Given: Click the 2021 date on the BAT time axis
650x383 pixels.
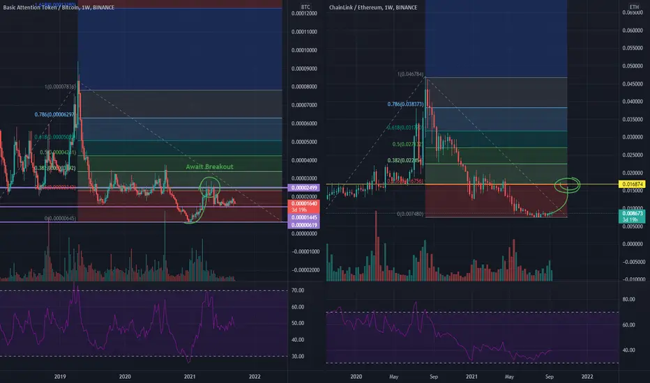Looking at the screenshot, I should pyautogui.click(x=190, y=376).
